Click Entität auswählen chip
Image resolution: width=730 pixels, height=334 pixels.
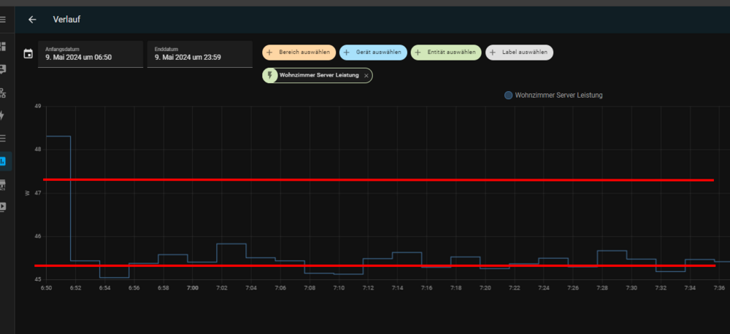click(x=445, y=53)
